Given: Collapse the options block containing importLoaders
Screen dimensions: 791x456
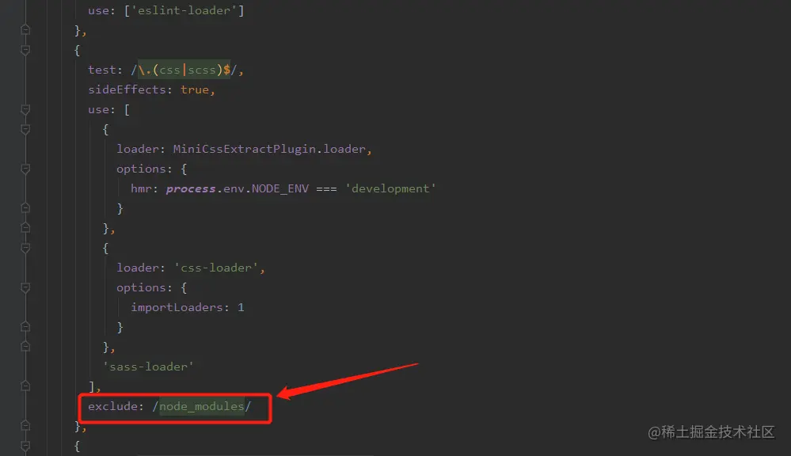Looking at the screenshot, I should click(25, 287).
